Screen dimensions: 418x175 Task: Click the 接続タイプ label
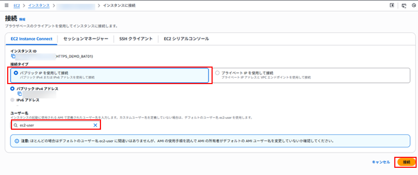pyautogui.click(x=20, y=64)
